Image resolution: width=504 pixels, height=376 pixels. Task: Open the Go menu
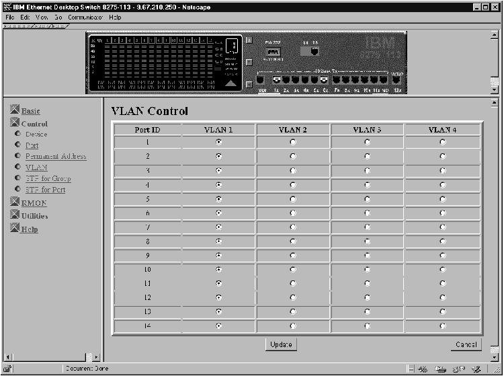[x=58, y=17]
